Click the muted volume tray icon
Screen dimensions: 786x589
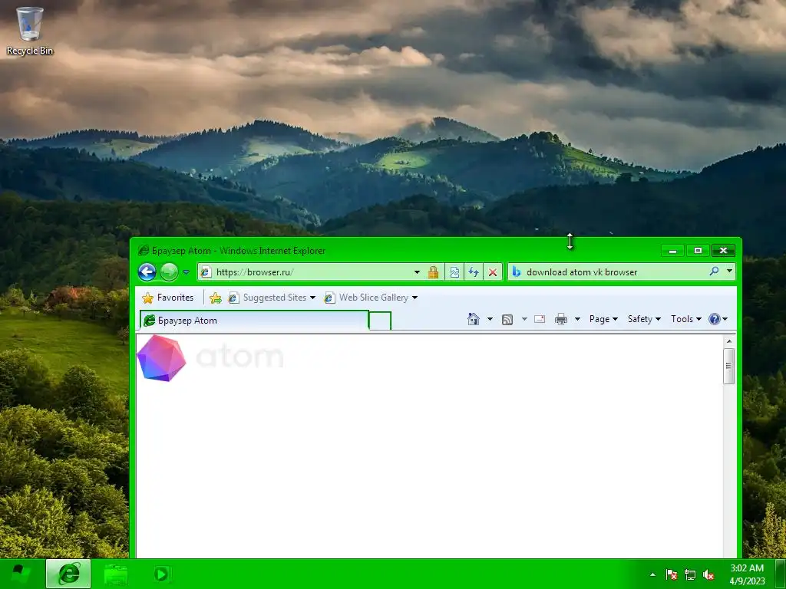pyautogui.click(x=708, y=574)
